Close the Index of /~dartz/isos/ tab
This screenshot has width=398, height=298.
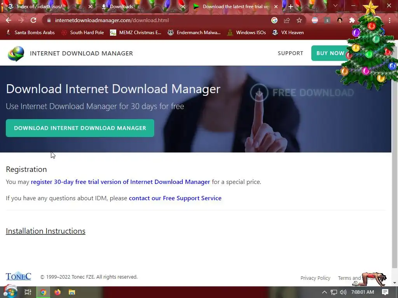tap(90, 7)
